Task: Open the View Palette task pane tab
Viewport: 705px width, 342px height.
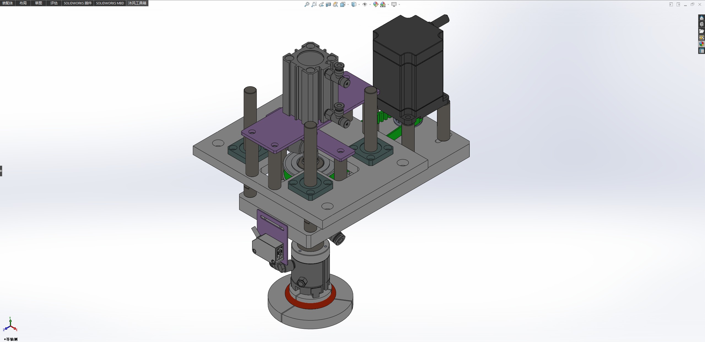Action: coord(701,37)
